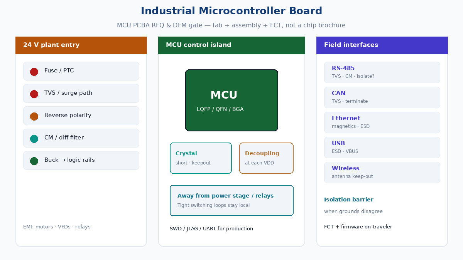Open the Wireless interface card

(382, 173)
